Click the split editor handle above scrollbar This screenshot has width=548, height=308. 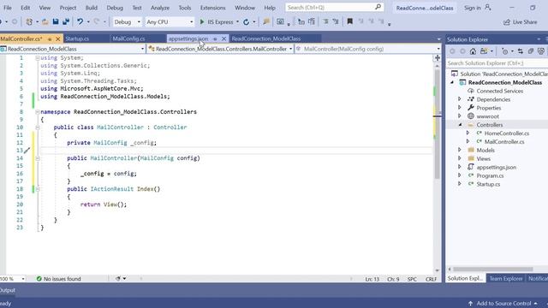(x=438, y=58)
